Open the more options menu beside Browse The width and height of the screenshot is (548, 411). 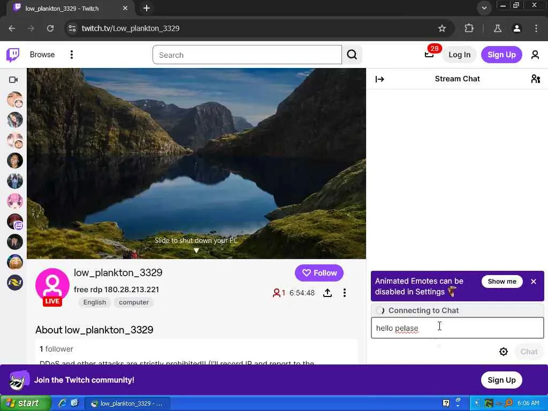tap(72, 55)
